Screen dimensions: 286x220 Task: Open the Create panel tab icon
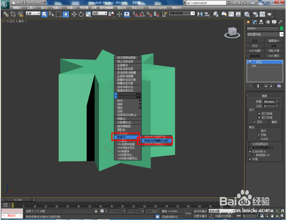248,22
